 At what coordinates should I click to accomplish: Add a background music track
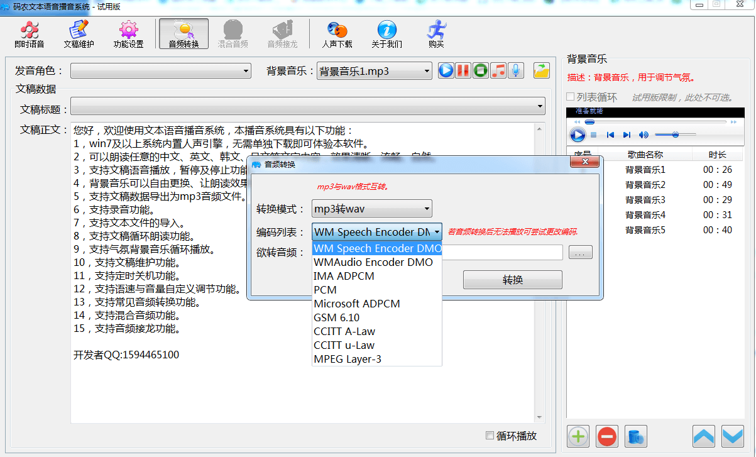click(x=579, y=436)
